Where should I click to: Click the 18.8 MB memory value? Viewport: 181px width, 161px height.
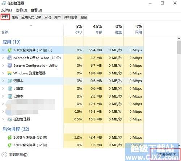pos(95,73)
